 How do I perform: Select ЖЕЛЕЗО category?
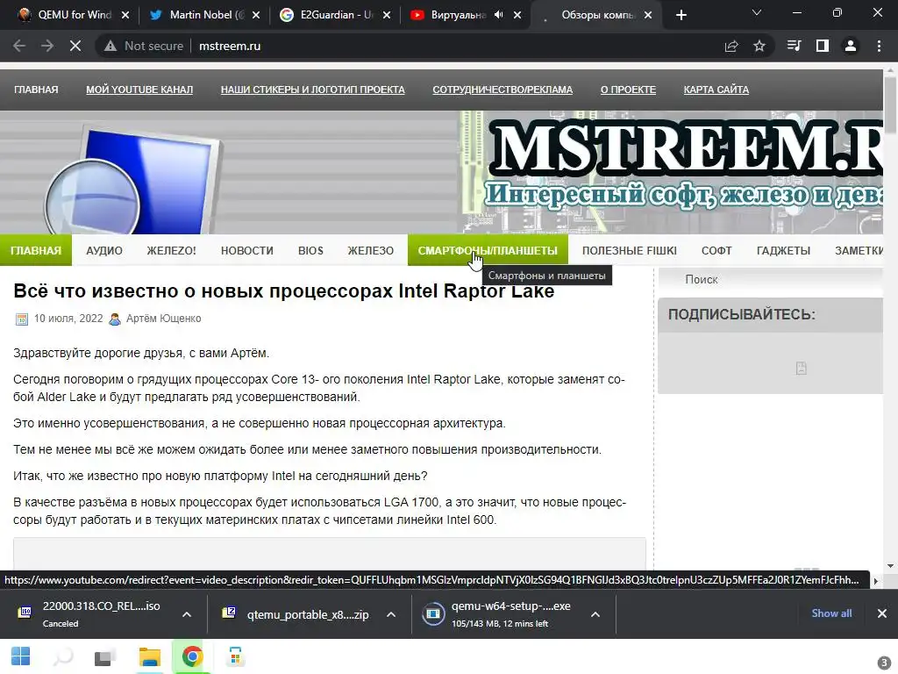[371, 250]
